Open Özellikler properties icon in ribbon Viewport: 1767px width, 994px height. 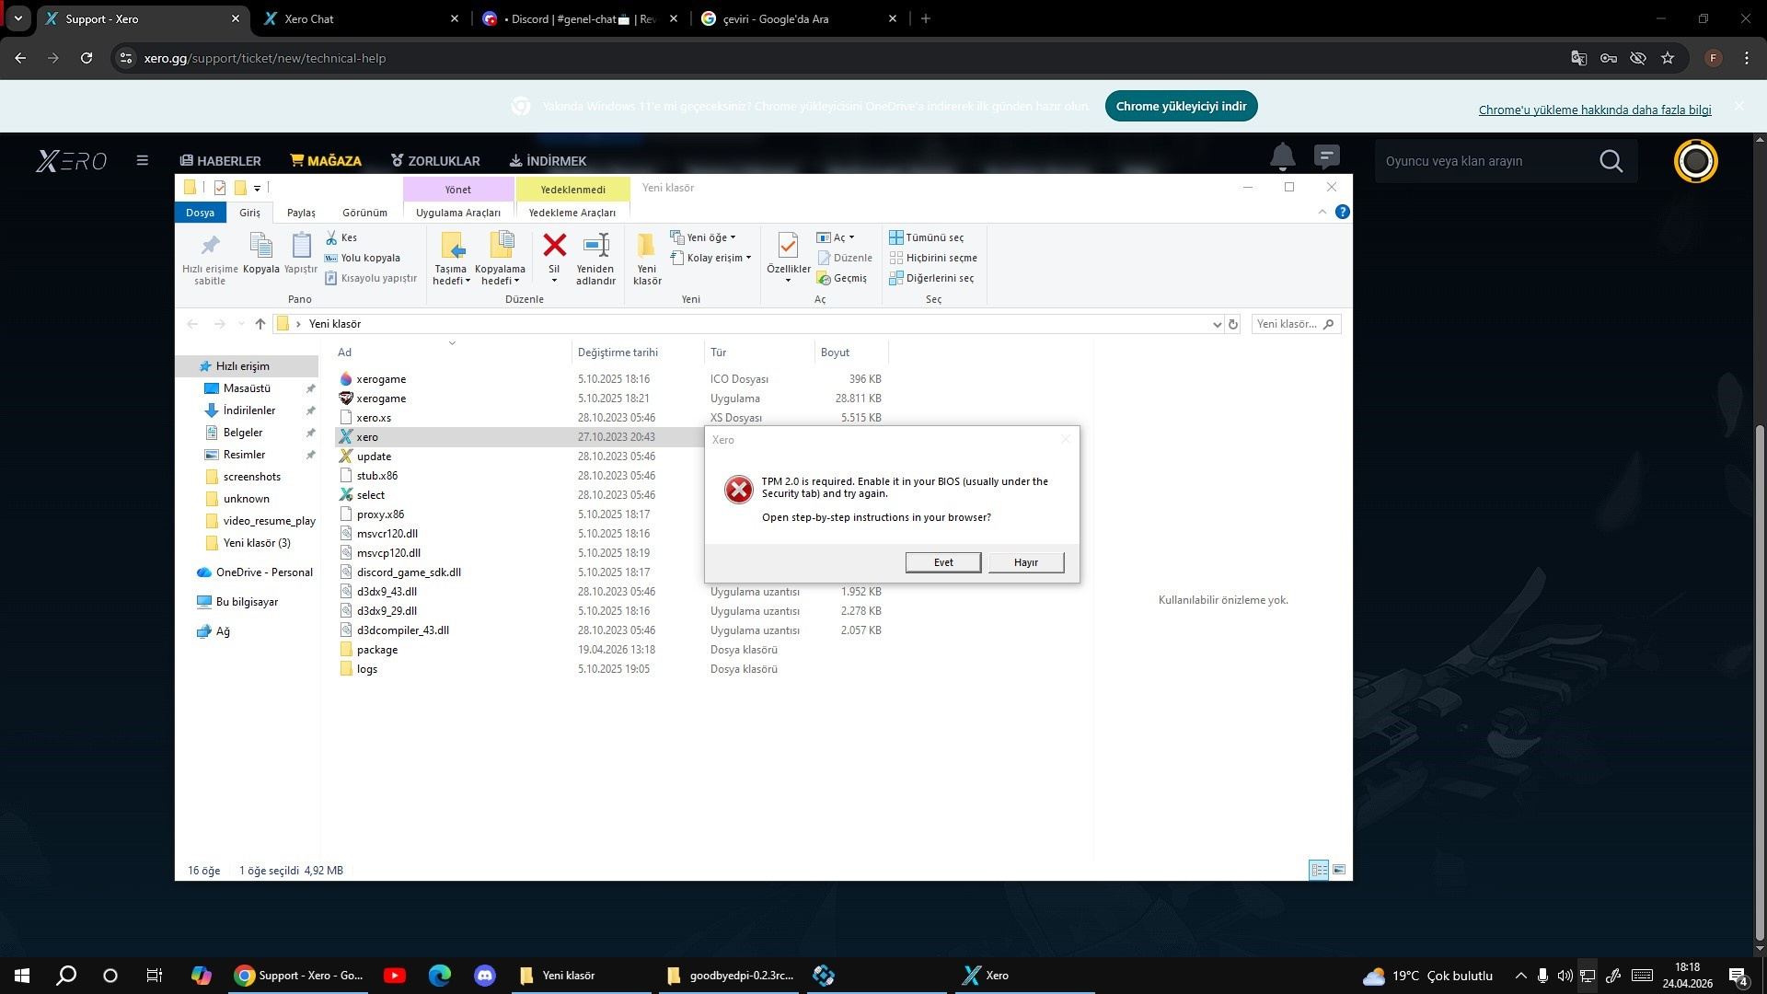pyautogui.click(x=788, y=247)
